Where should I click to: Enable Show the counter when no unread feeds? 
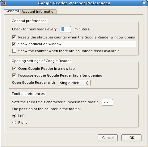[14, 51]
